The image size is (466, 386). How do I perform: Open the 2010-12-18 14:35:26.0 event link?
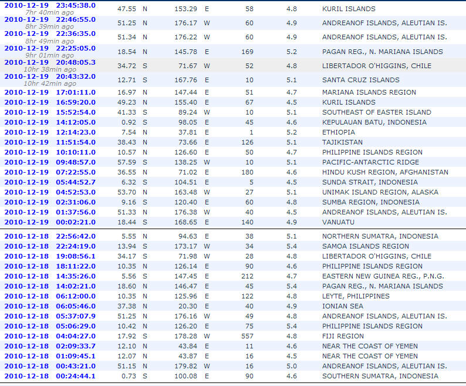50,276
